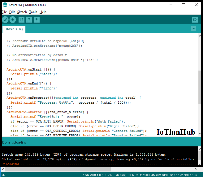Image resolution: width=203 pixels, height=177 pixels.
Task: Open the Help menu
Action: tap(43, 12)
